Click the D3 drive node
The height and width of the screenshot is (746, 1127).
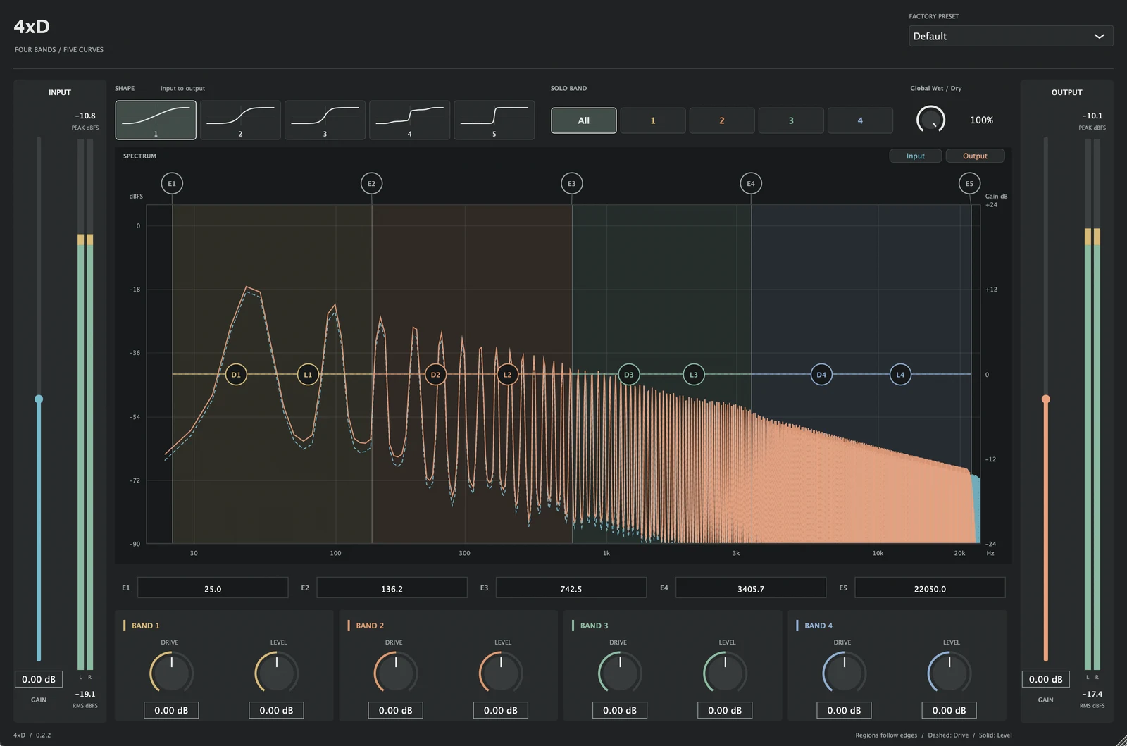pos(629,375)
